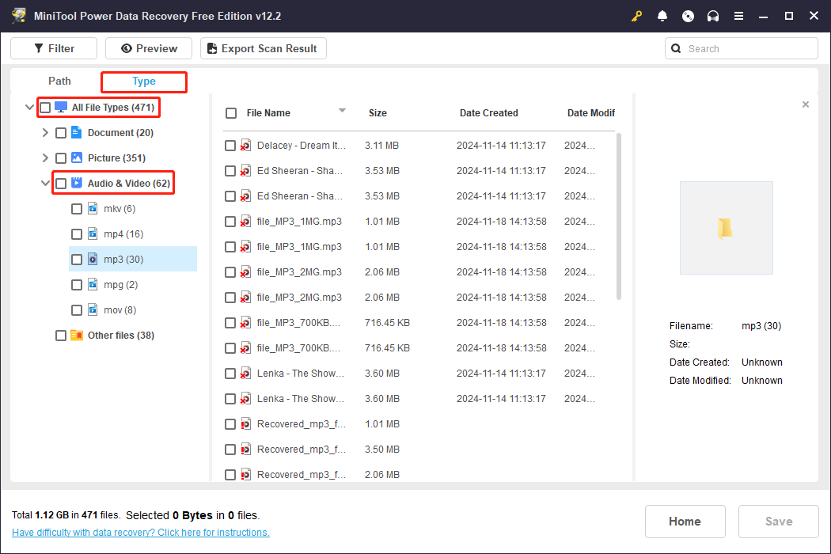Click the Document category icon

pyautogui.click(x=76, y=132)
